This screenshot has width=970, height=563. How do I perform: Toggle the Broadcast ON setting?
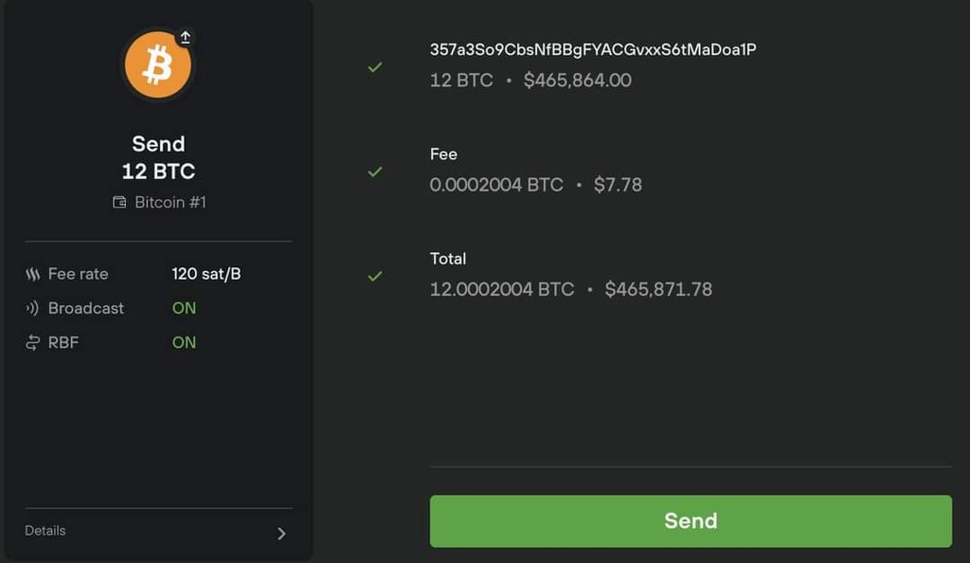tap(184, 308)
